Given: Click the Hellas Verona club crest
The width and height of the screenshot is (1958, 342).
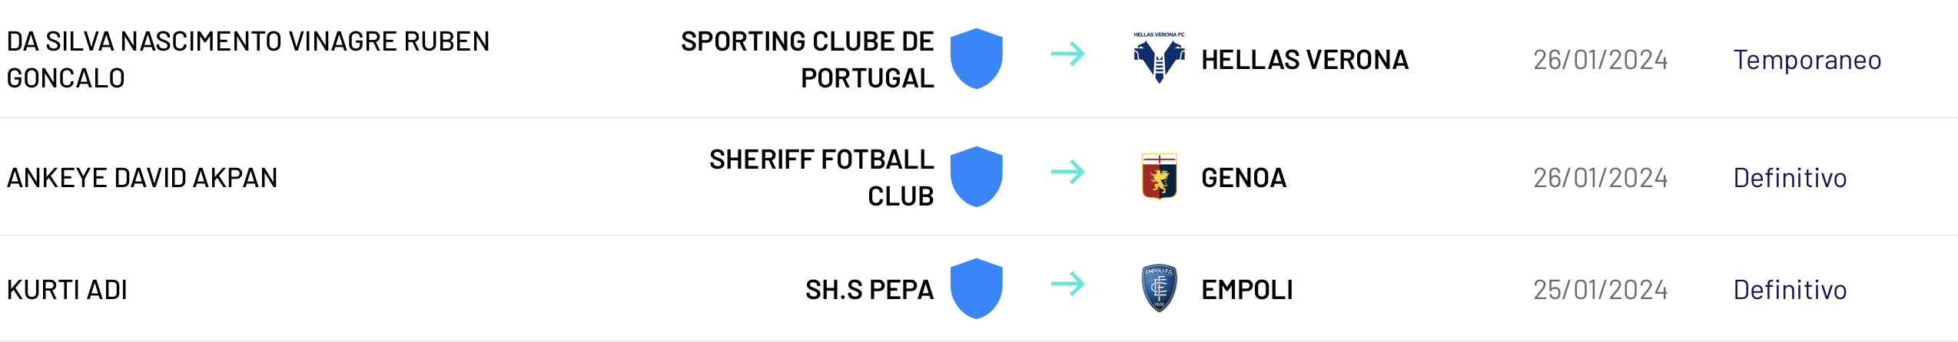Looking at the screenshot, I should pos(1159,58).
